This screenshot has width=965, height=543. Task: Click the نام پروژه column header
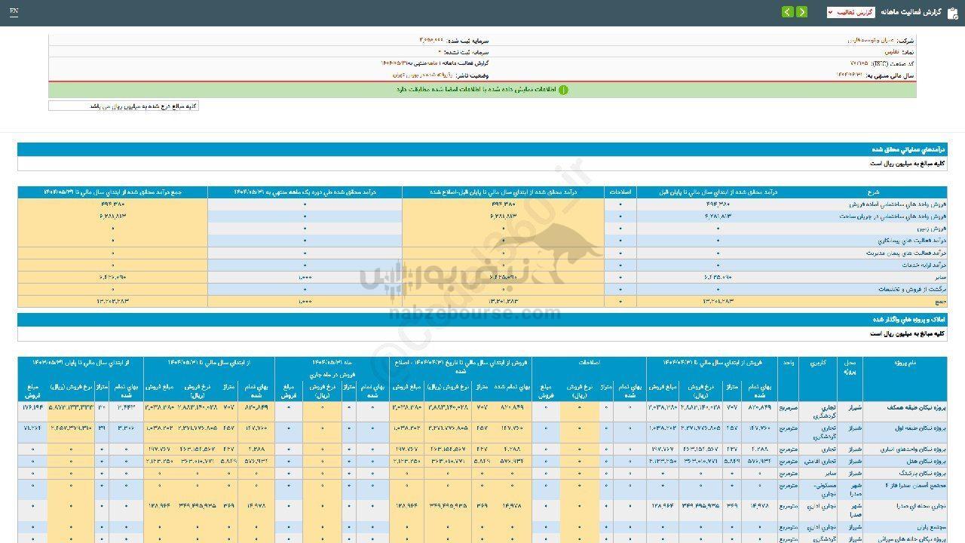click(x=905, y=363)
